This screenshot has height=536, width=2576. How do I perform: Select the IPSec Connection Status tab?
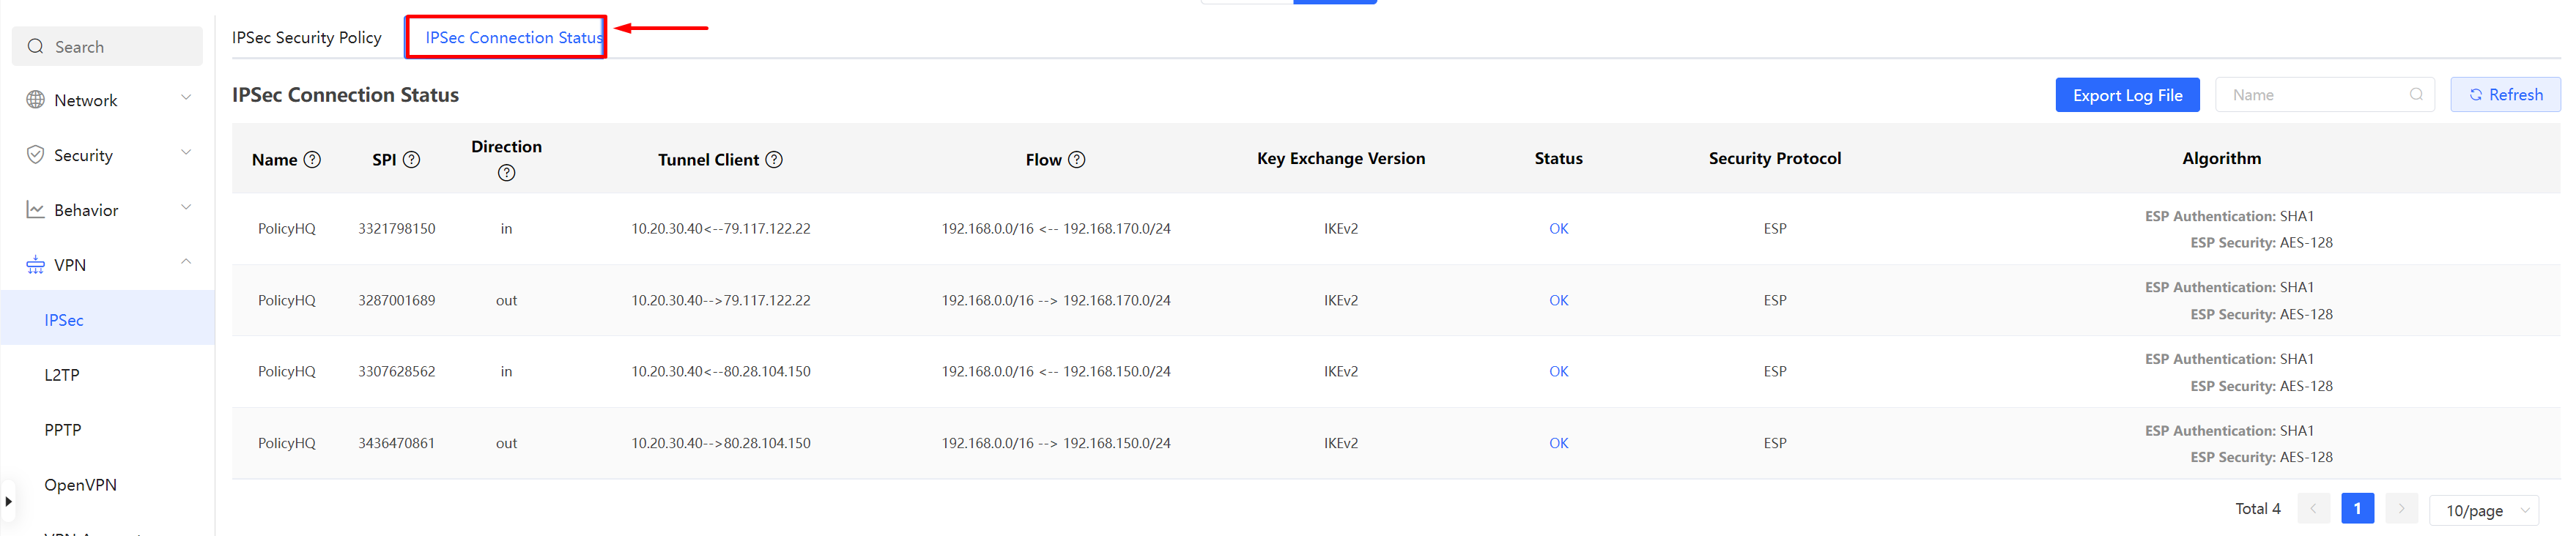(x=514, y=38)
